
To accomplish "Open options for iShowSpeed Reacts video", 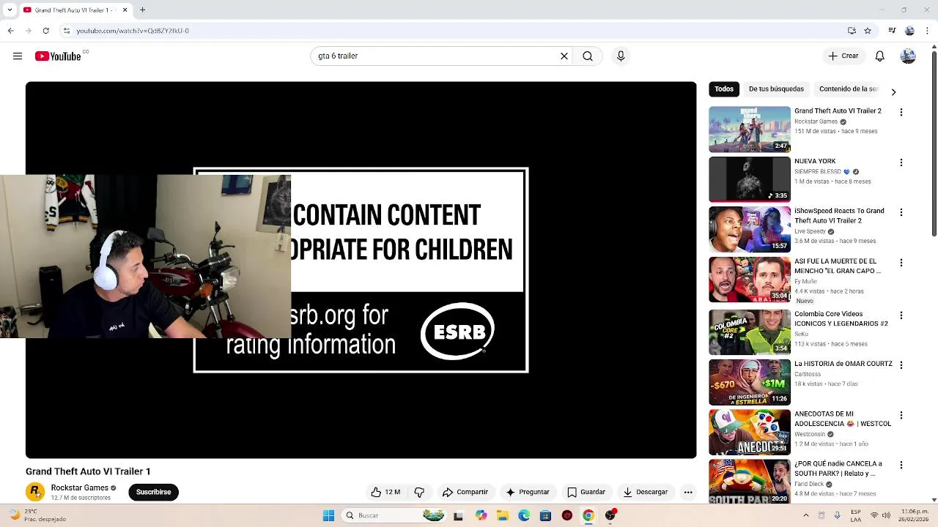I will pos(901,212).
